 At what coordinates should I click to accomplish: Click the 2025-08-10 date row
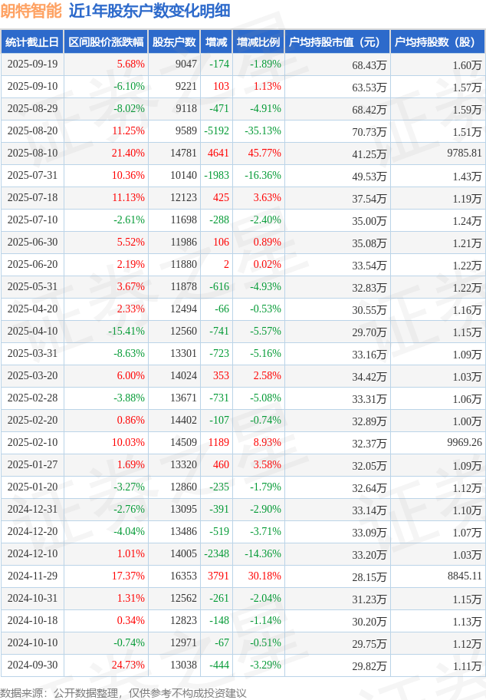31,154
